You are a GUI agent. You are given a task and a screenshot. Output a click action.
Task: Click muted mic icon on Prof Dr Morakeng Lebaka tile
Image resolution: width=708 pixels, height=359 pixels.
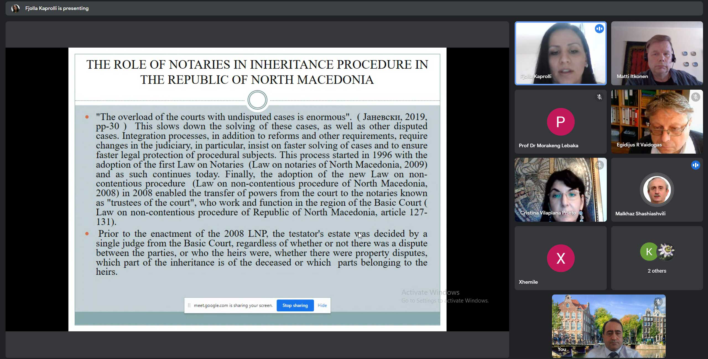click(x=599, y=97)
